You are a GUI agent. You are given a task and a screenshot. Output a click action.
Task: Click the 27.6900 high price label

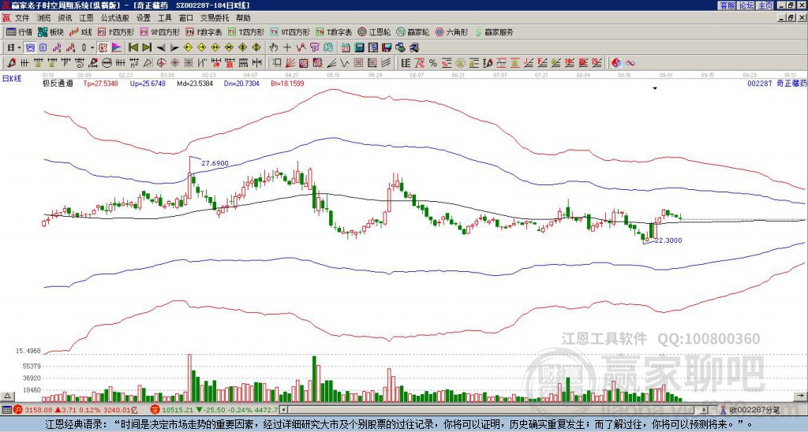pyautogui.click(x=215, y=163)
